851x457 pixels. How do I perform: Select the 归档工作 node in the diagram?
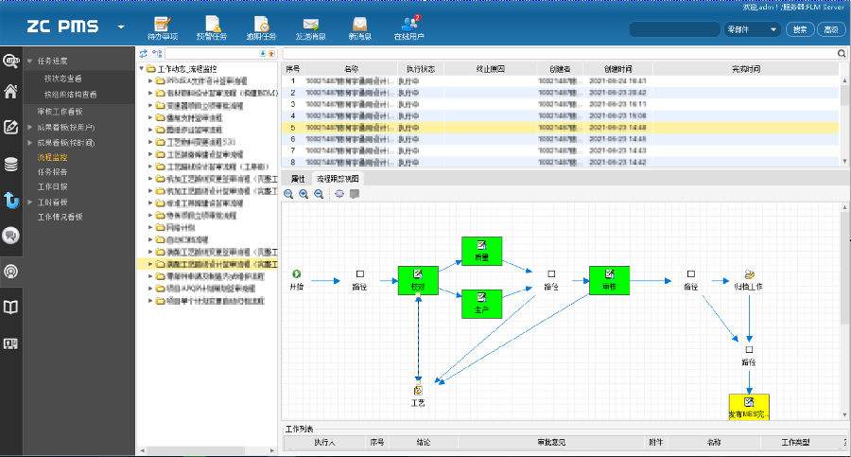click(x=749, y=280)
